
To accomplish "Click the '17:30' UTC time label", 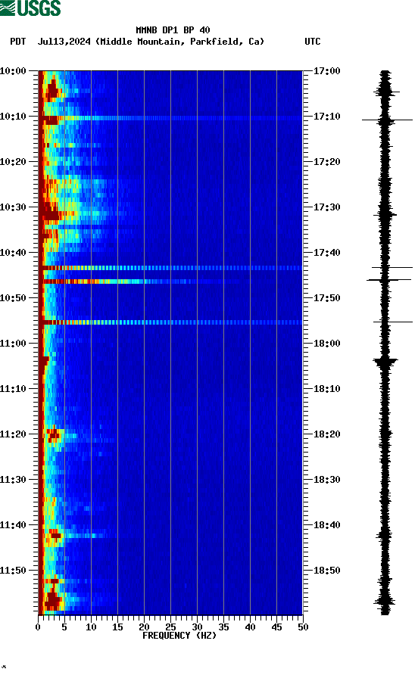I will click(326, 207).
